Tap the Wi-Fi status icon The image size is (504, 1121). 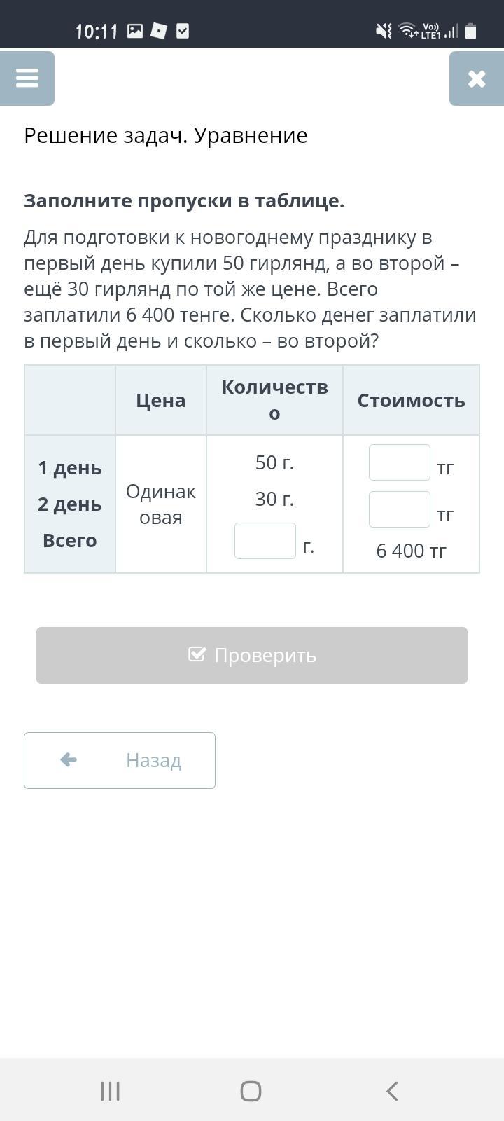(407, 30)
